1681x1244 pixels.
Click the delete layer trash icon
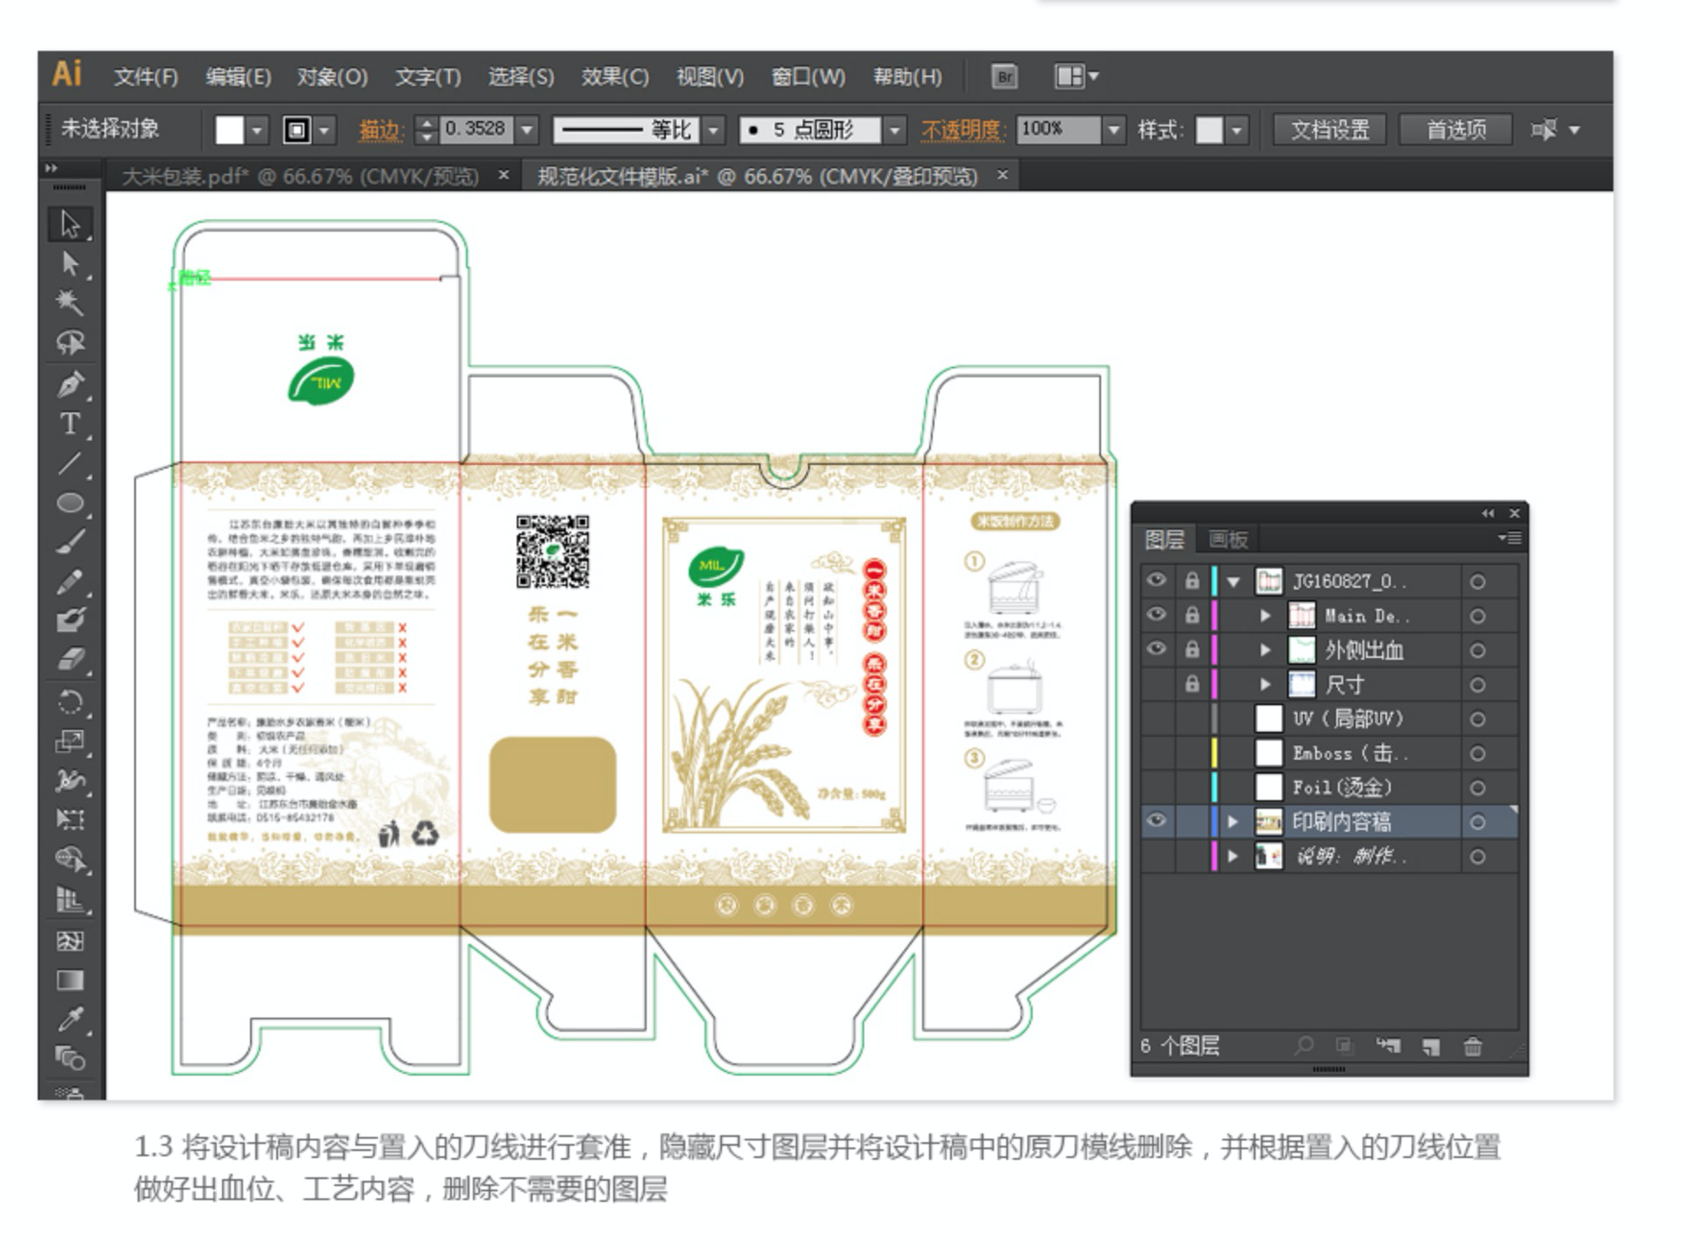click(1472, 1046)
